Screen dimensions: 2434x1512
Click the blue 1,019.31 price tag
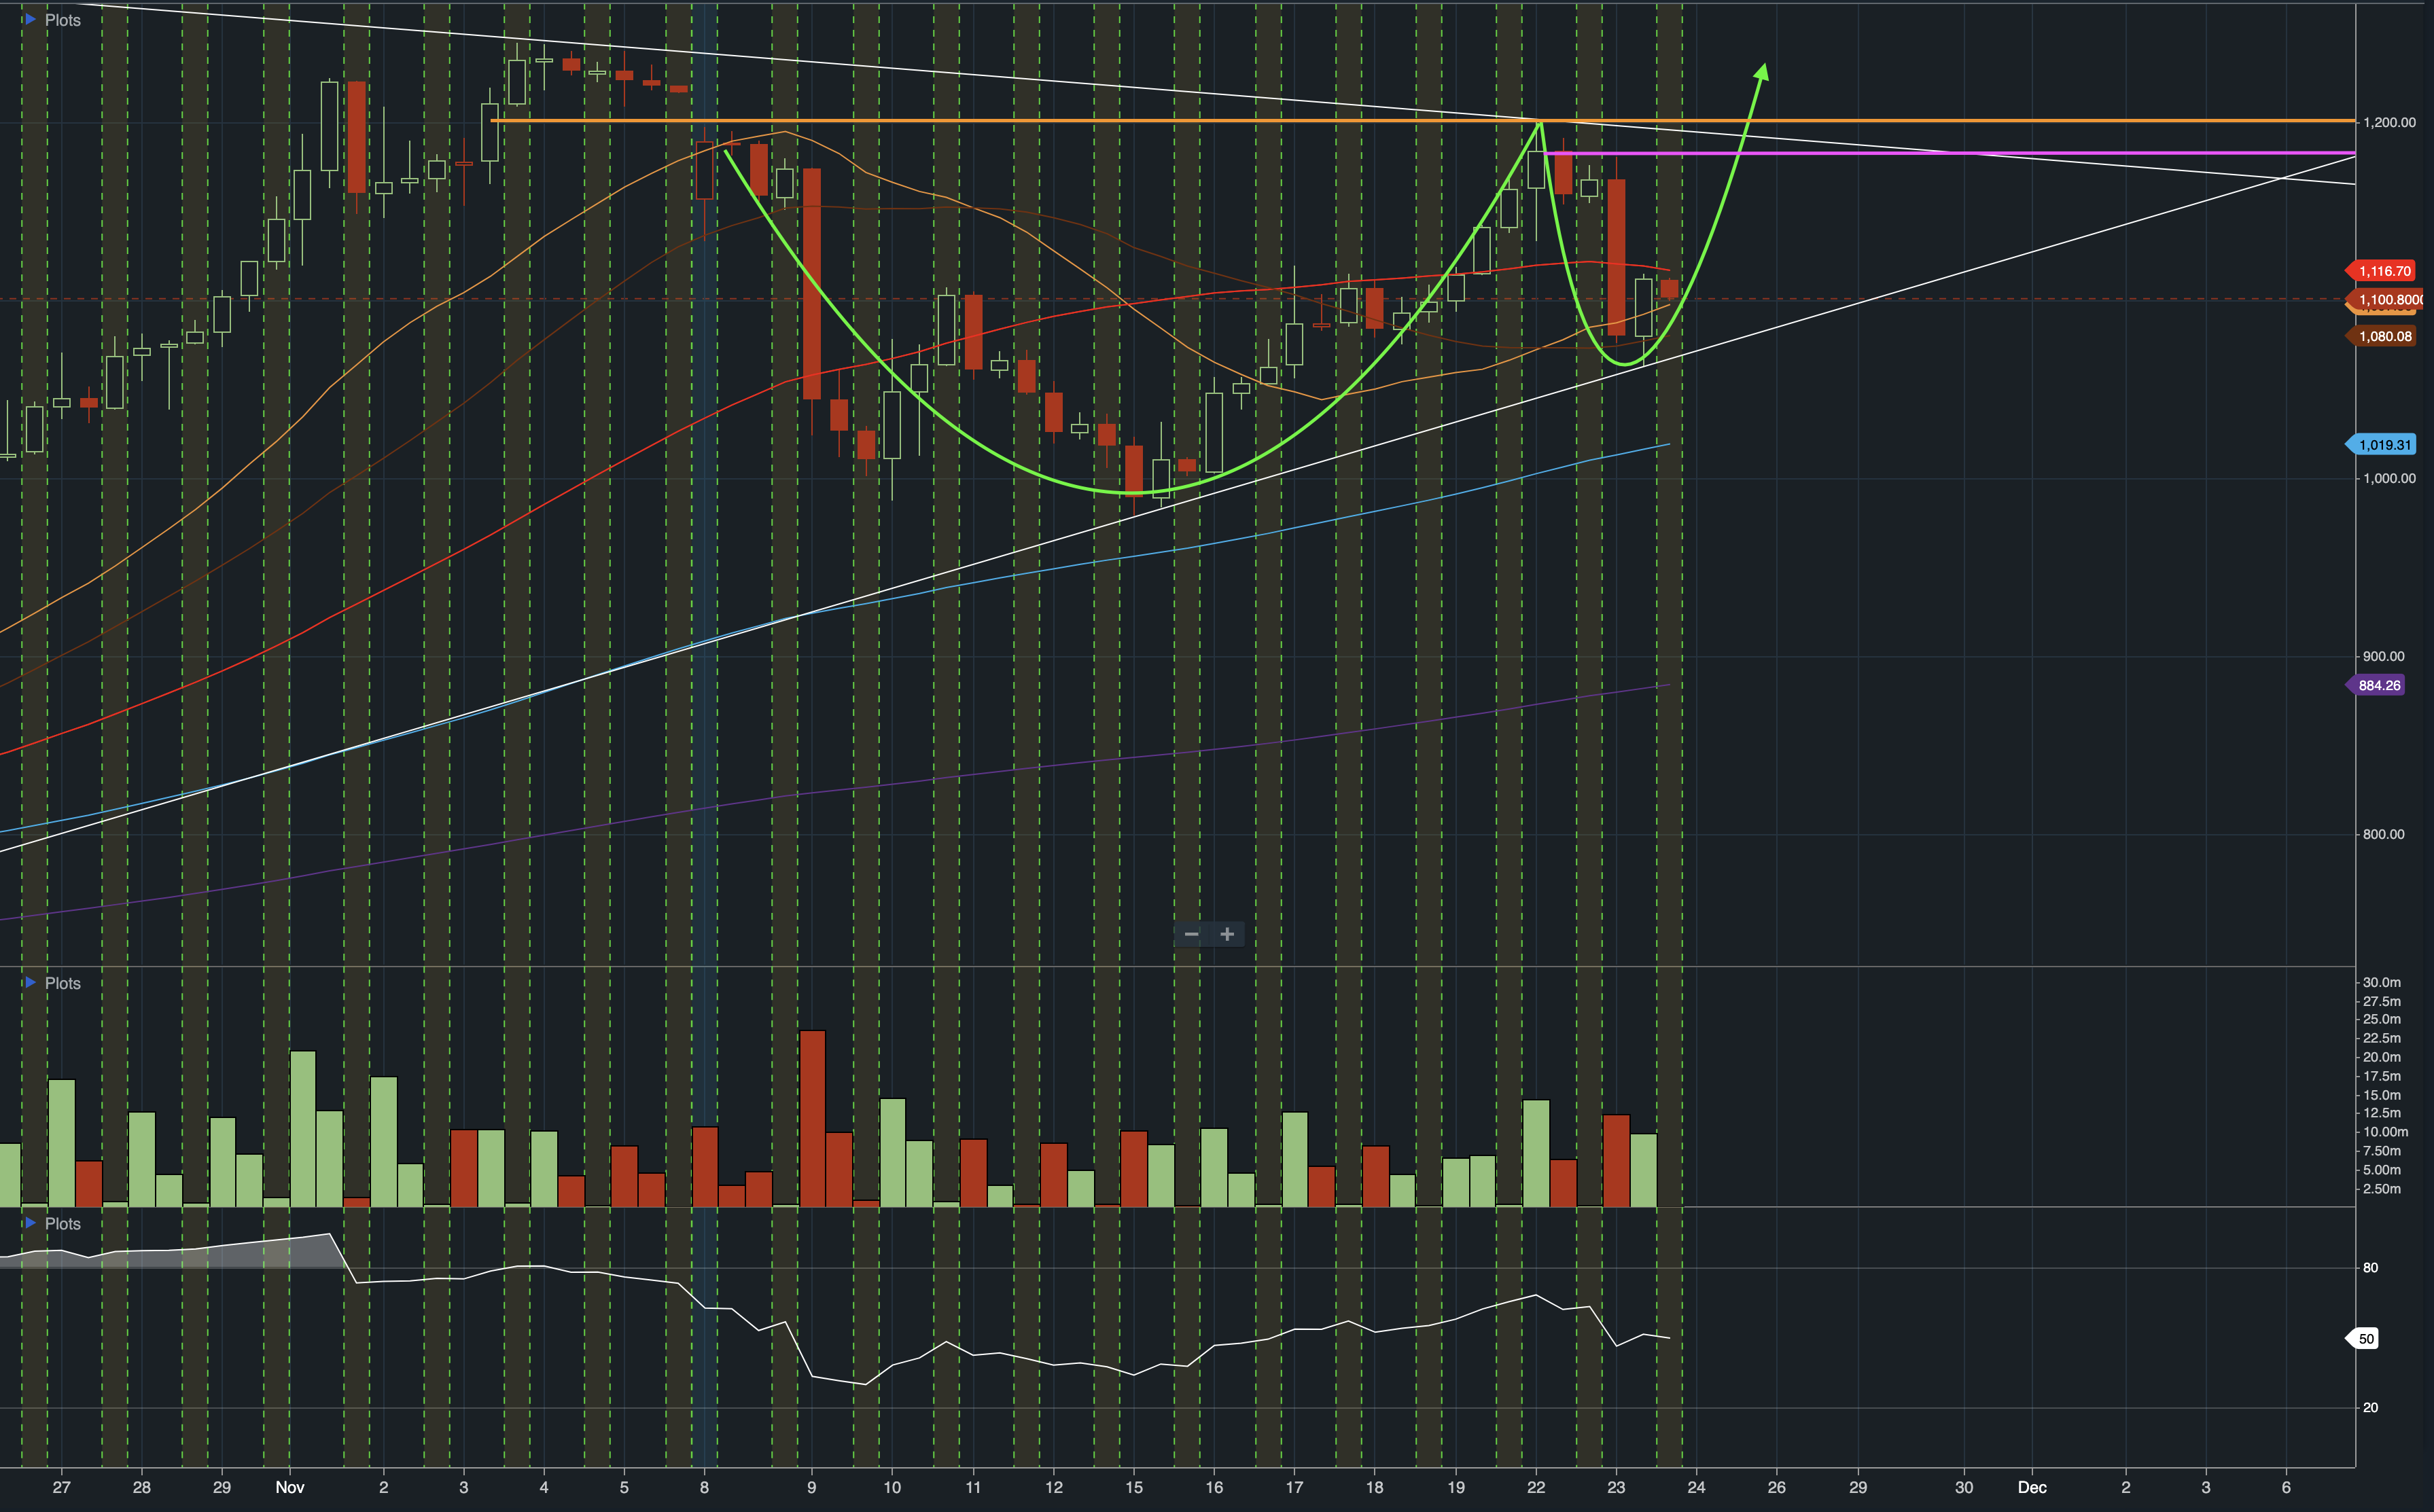click(2383, 444)
